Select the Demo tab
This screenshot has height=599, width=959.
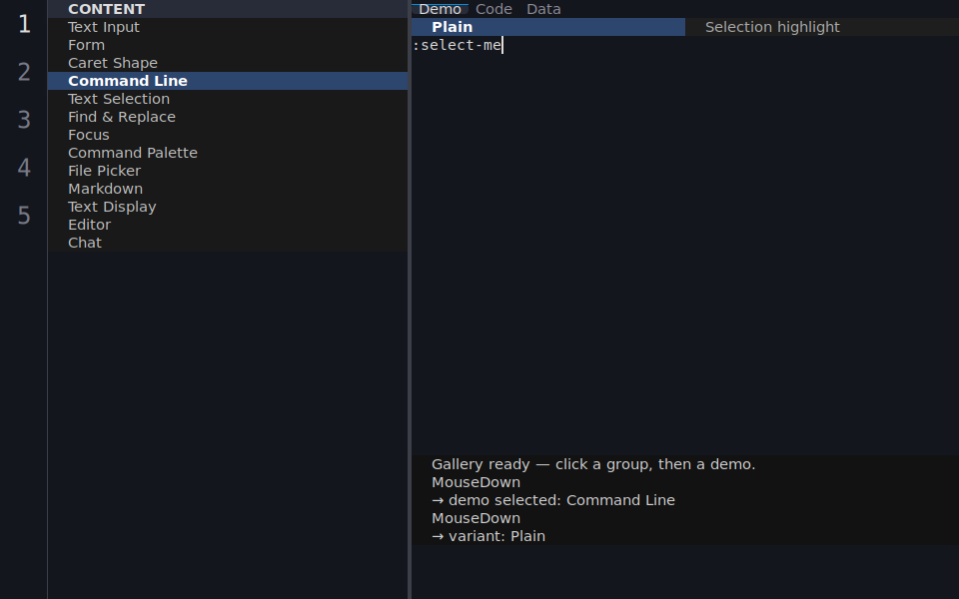coord(440,9)
